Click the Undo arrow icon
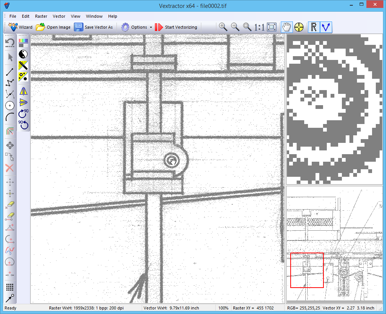Viewport: 386px width, 314px height. coord(10,43)
